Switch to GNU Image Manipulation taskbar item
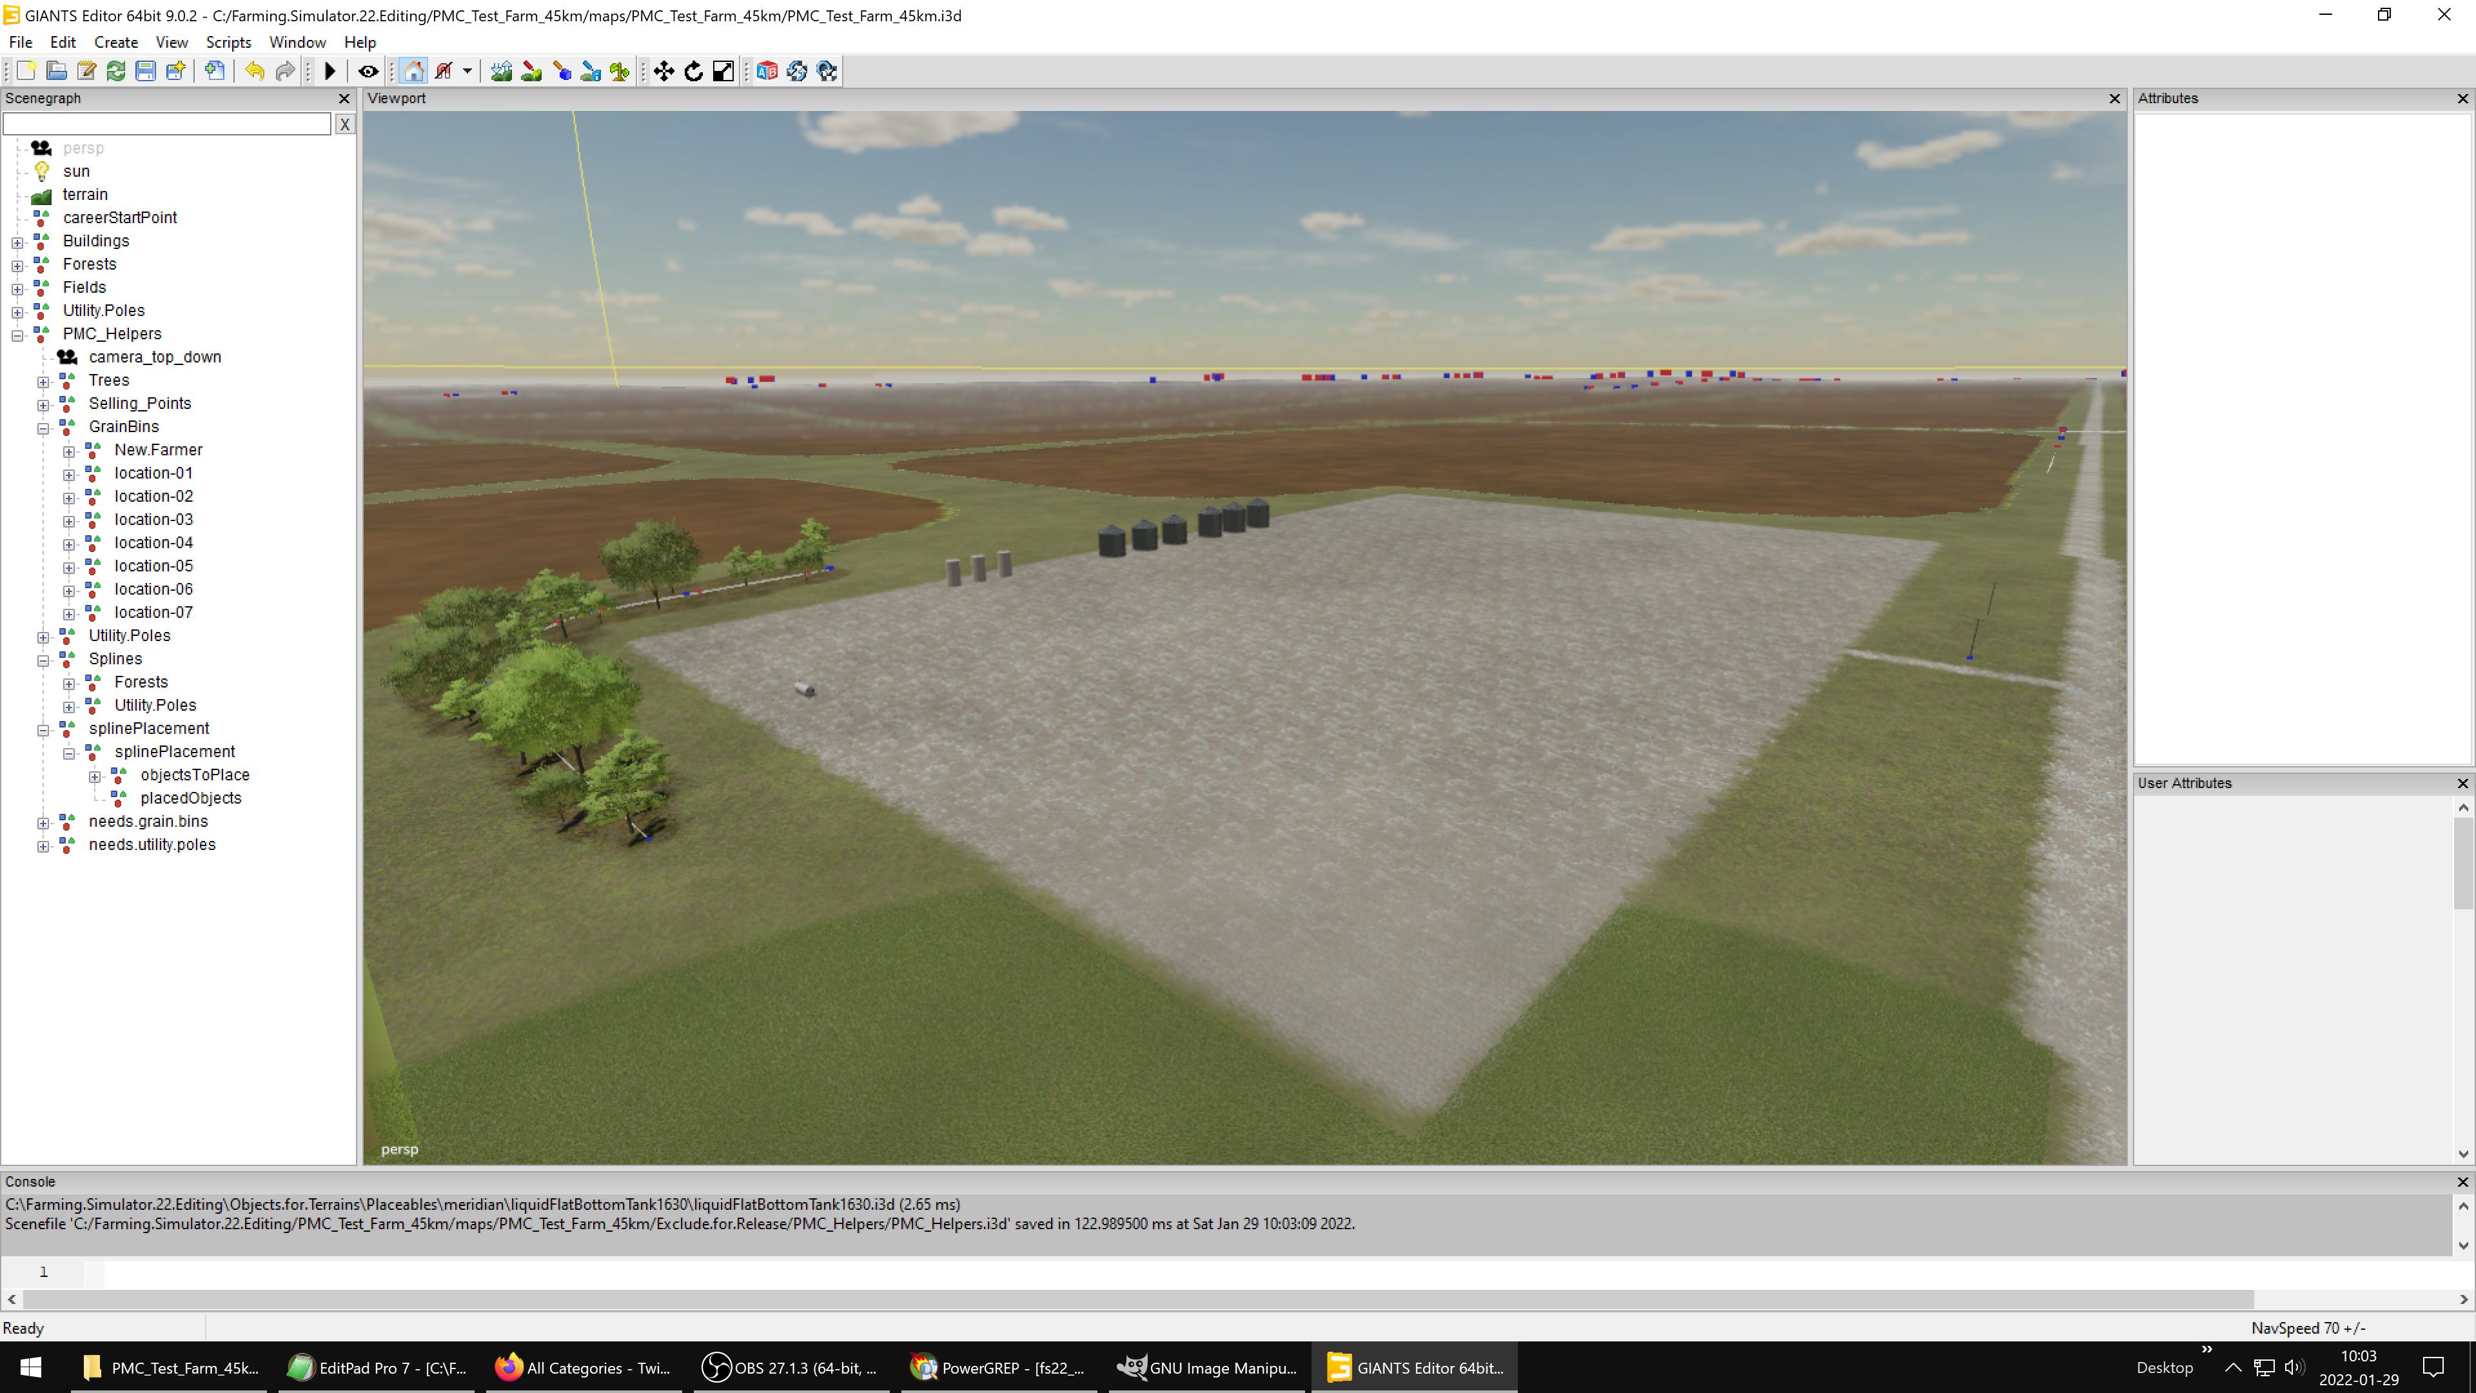The image size is (2476, 1393). pyautogui.click(x=1207, y=1367)
